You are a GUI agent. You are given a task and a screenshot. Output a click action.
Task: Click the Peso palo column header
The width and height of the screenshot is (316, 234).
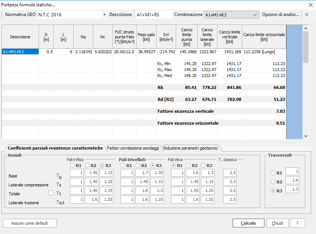(146, 37)
